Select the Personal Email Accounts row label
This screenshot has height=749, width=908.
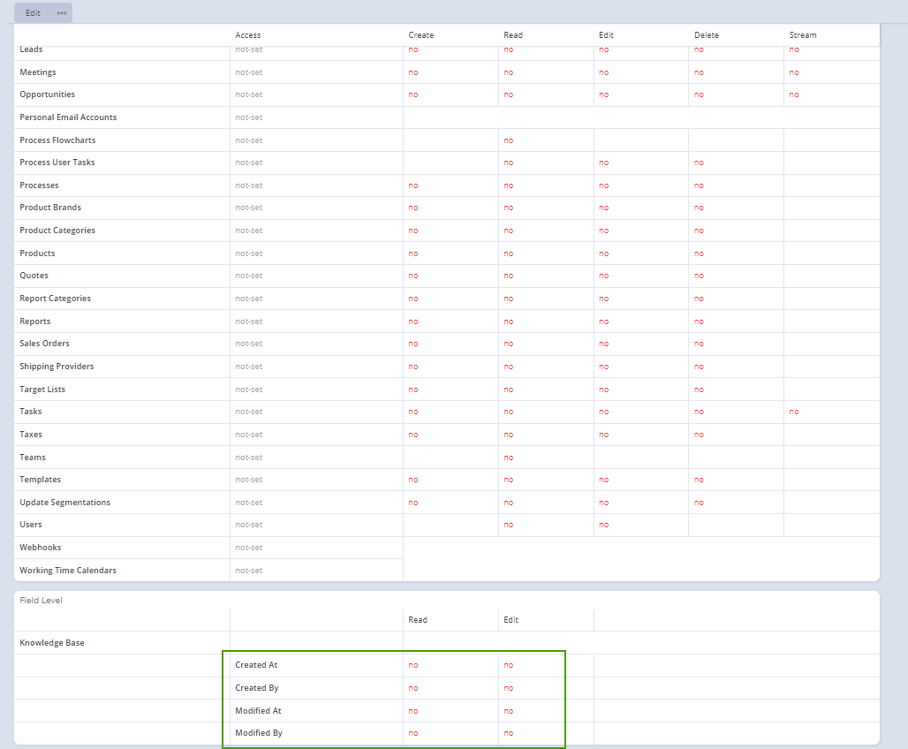[x=68, y=117]
